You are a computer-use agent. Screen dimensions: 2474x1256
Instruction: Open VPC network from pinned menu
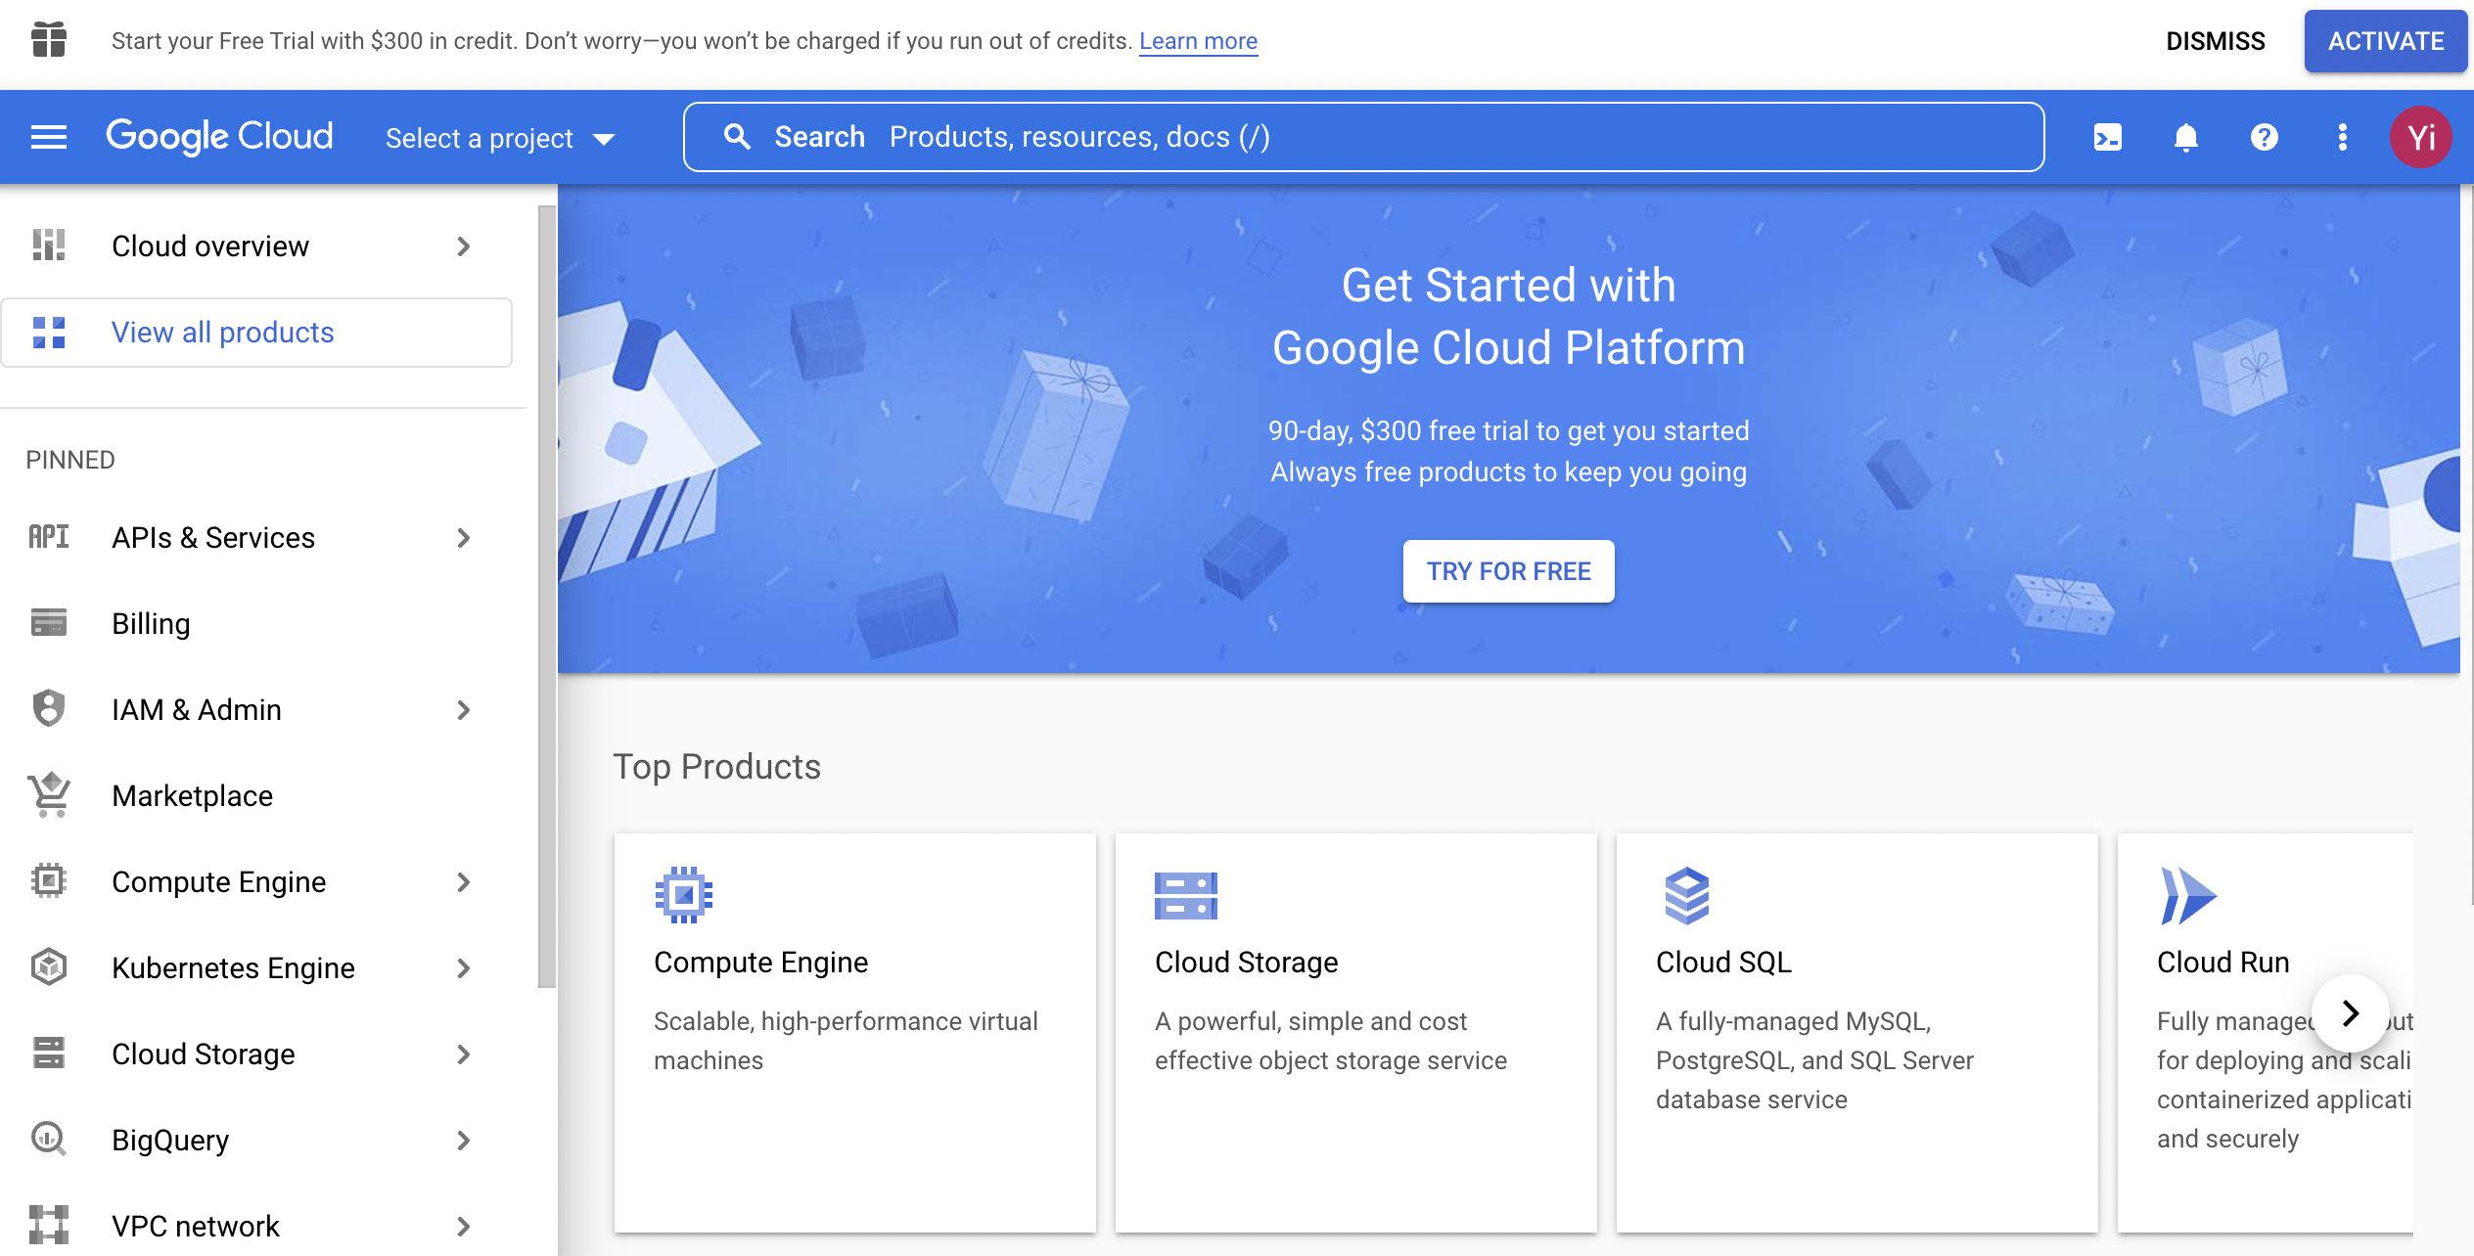coord(256,1226)
